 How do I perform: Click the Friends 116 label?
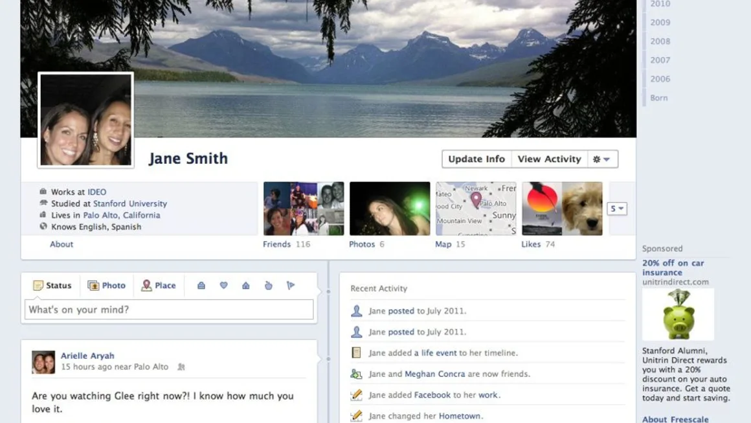coord(286,244)
